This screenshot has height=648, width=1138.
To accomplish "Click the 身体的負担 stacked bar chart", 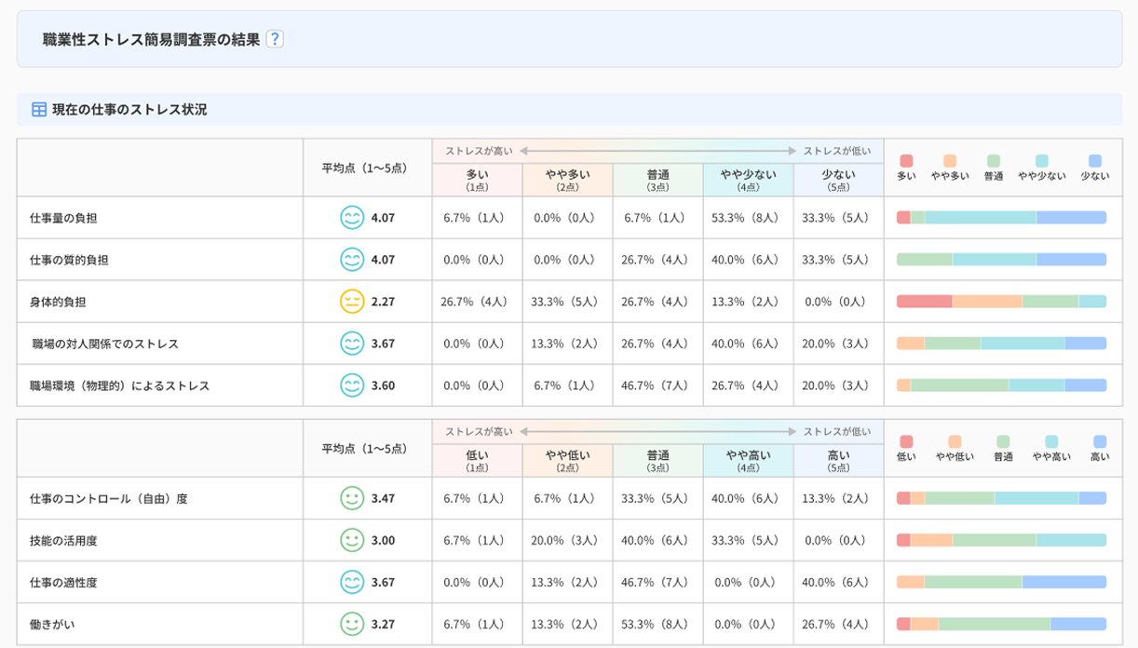I will tap(1001, 302).
